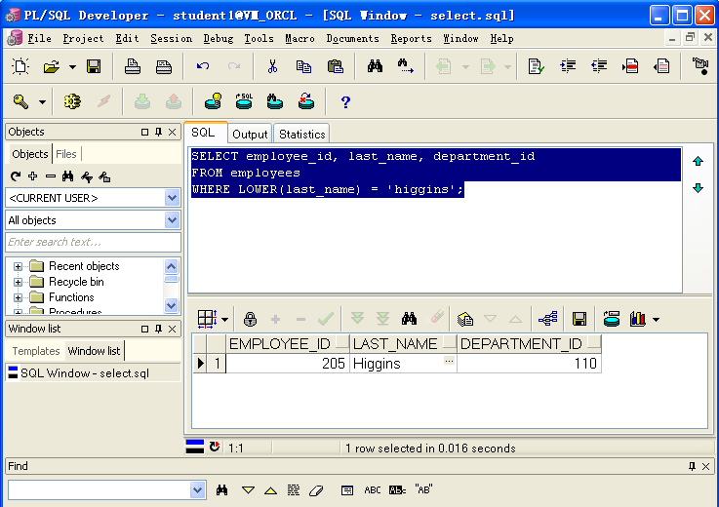Click the Log on key icon
This screenshot has width=719, height=507.
[20, 101]
